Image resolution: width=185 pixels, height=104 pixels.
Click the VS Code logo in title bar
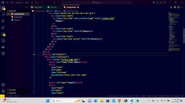(3, 2)
